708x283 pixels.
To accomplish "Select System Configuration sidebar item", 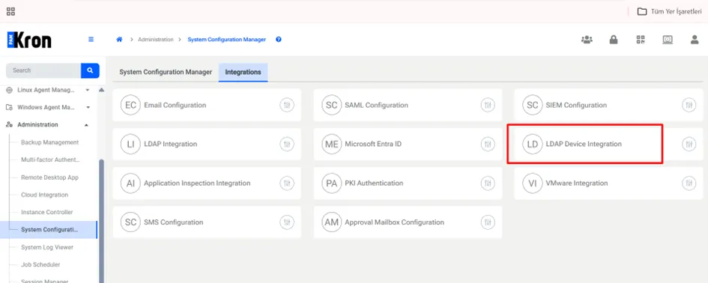I will [48, 230].
